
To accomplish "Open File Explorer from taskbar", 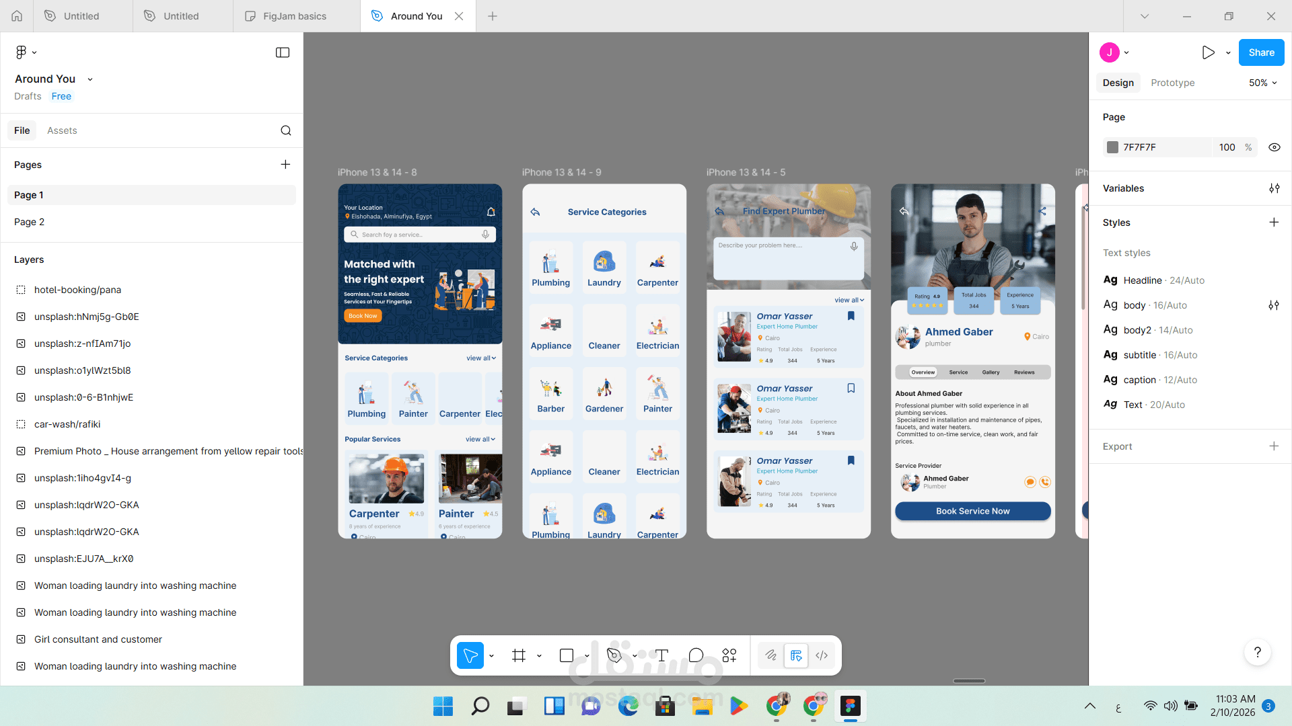I will point(702,706).
